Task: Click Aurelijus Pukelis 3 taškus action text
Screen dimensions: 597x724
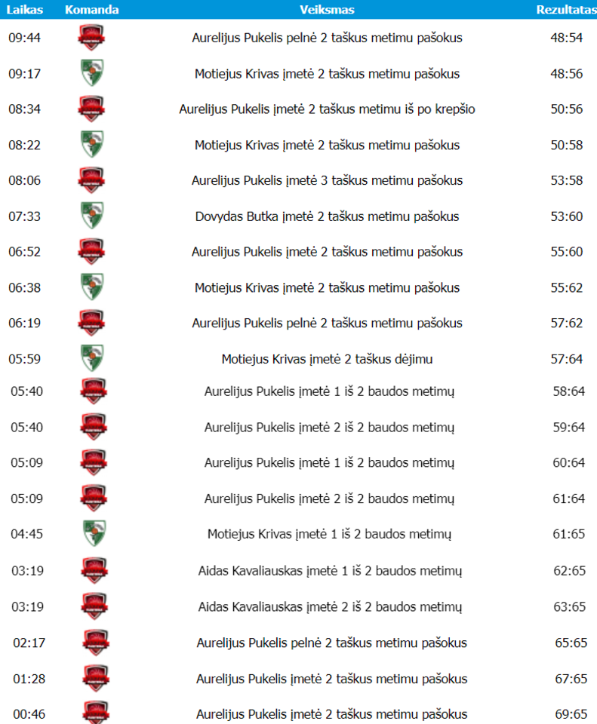Action: click(x=327, y=180)
